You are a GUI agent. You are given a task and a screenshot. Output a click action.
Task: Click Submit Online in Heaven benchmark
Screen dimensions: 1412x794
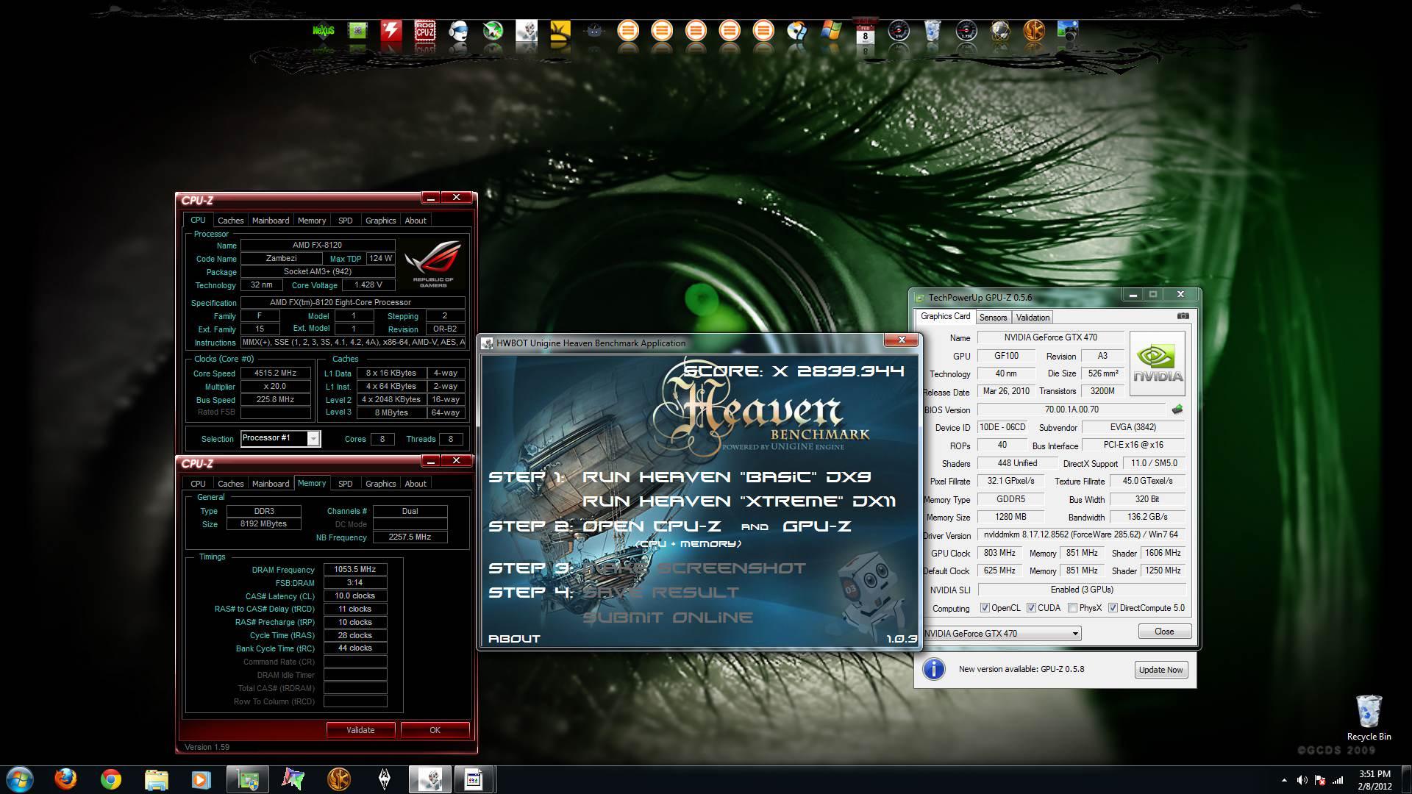(x=668, y=618)
